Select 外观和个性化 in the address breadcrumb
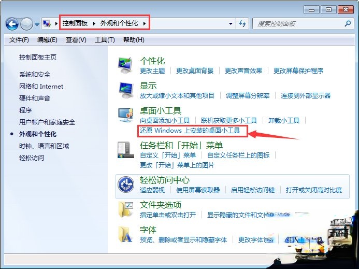This screenshot has height=269, width=359. (x=119, y=23)
